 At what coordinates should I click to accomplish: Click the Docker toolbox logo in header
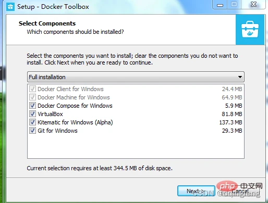click(250, 30)
